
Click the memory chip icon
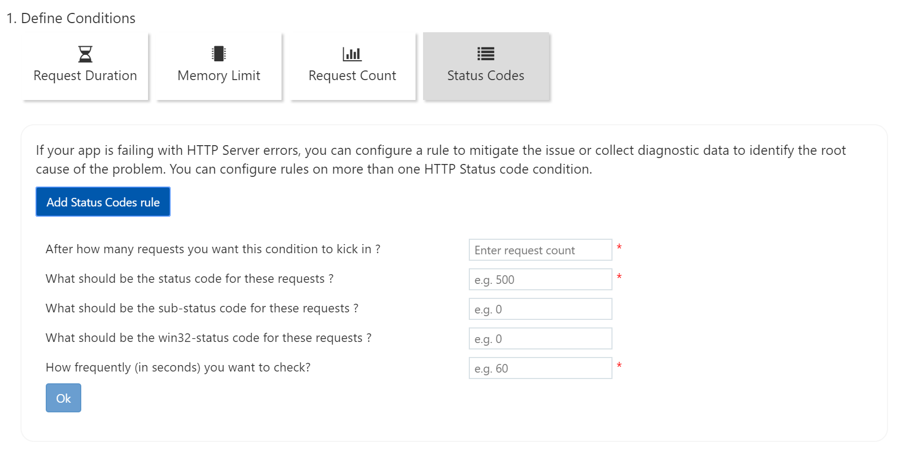(219, 54)
